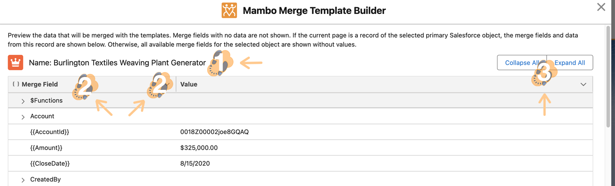Click the {{CloseDate}} value 8/15/2020
The image size is (615, 186).
[x=195, y=164]
